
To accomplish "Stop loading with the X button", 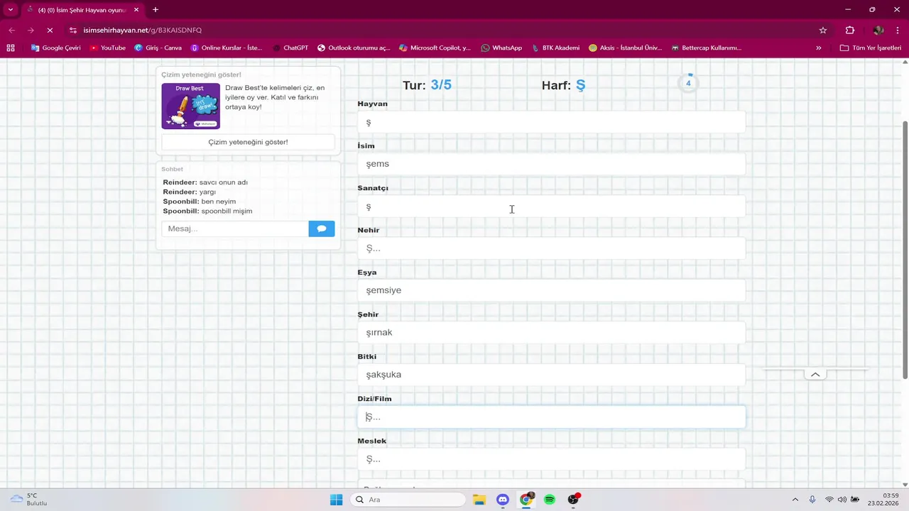I will point(49,31).
